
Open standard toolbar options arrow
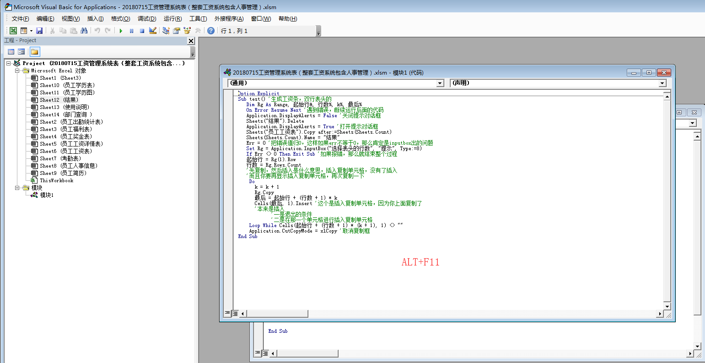(318, 31)
